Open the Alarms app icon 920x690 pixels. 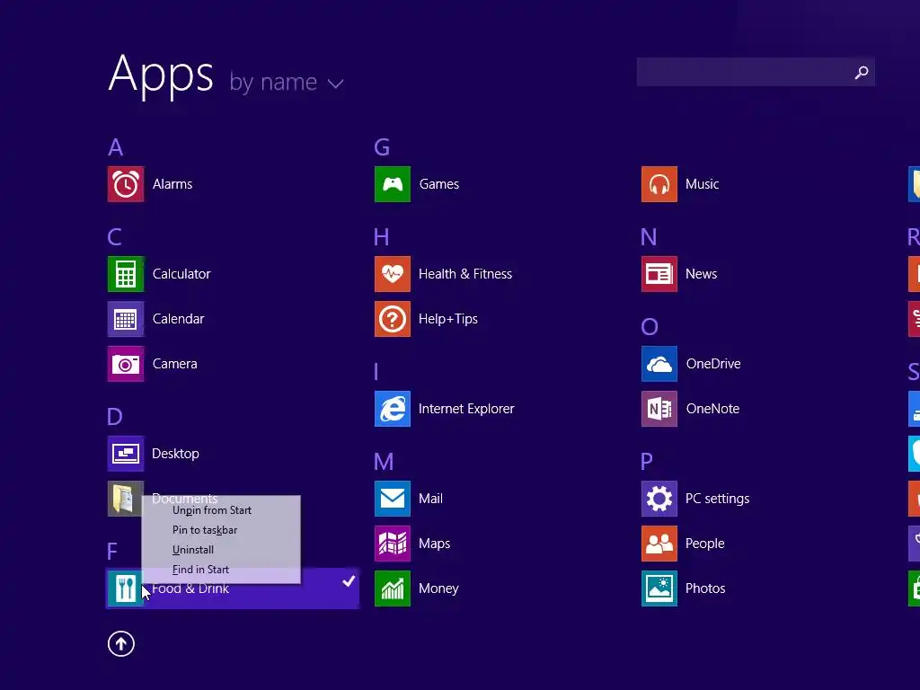126,184
